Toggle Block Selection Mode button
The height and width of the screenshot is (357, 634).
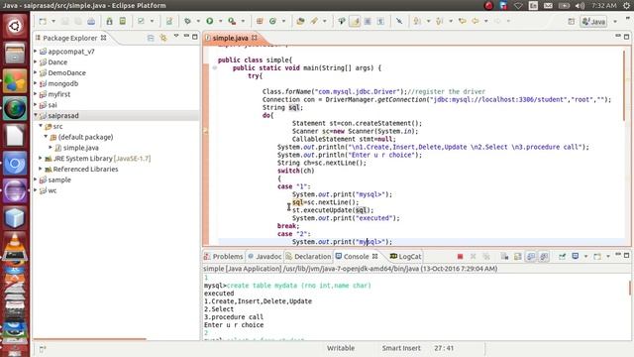point(368,21)
